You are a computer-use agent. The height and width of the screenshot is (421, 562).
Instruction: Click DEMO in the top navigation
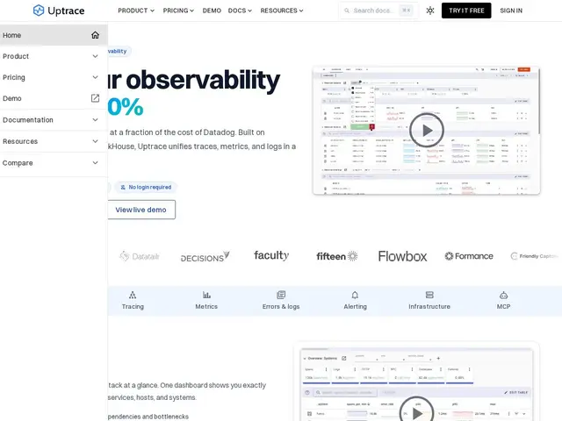[212, 11]
